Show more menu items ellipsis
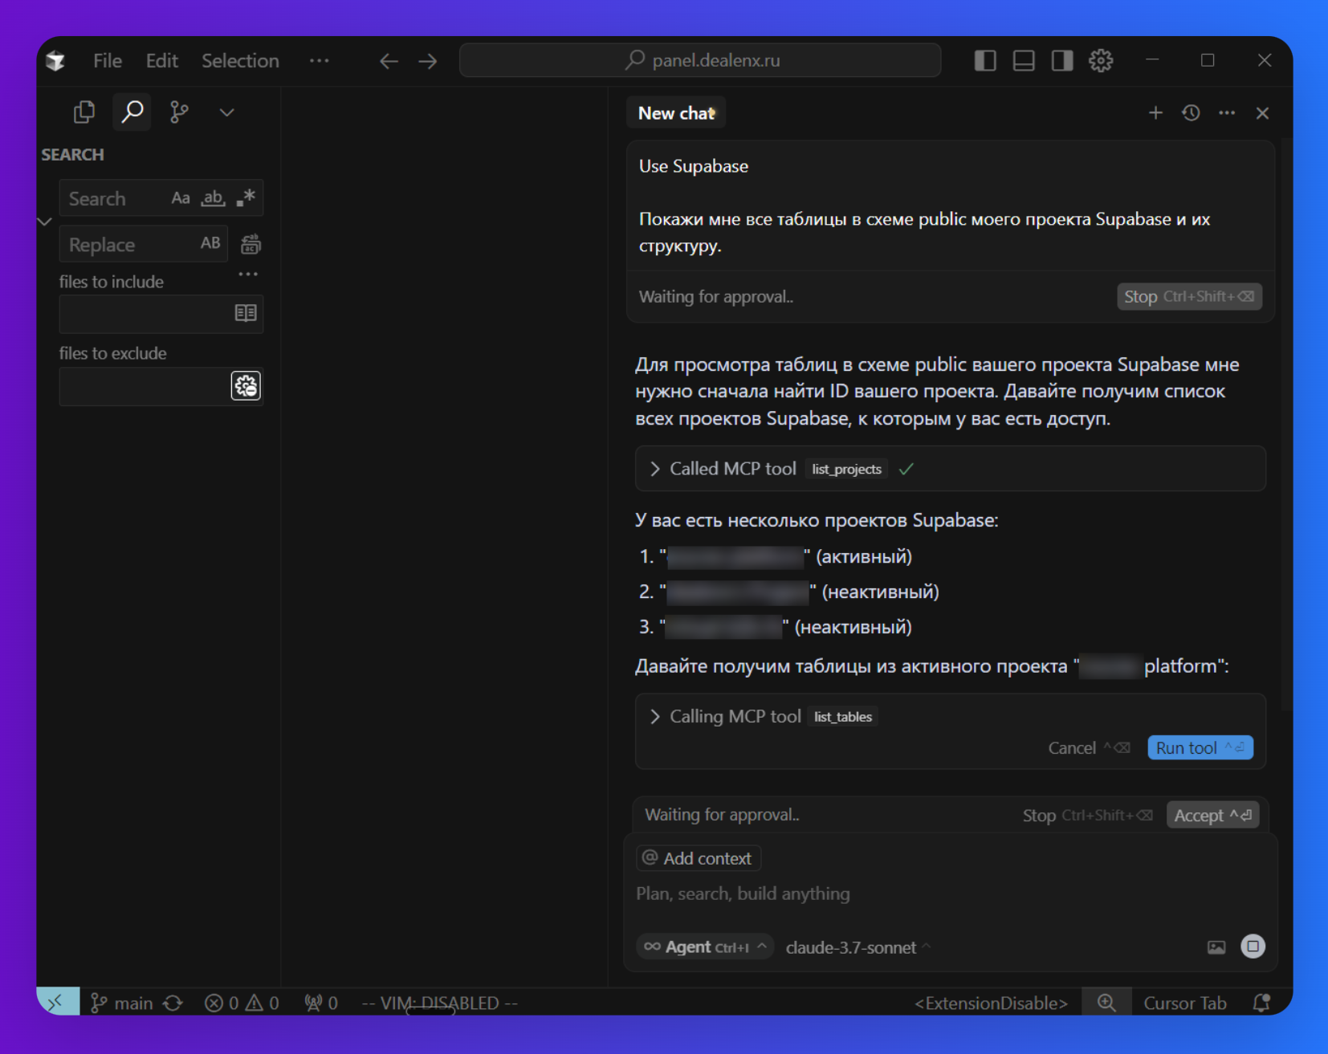The width and height of the screenshot is (1328, 1054). (320, 61)
